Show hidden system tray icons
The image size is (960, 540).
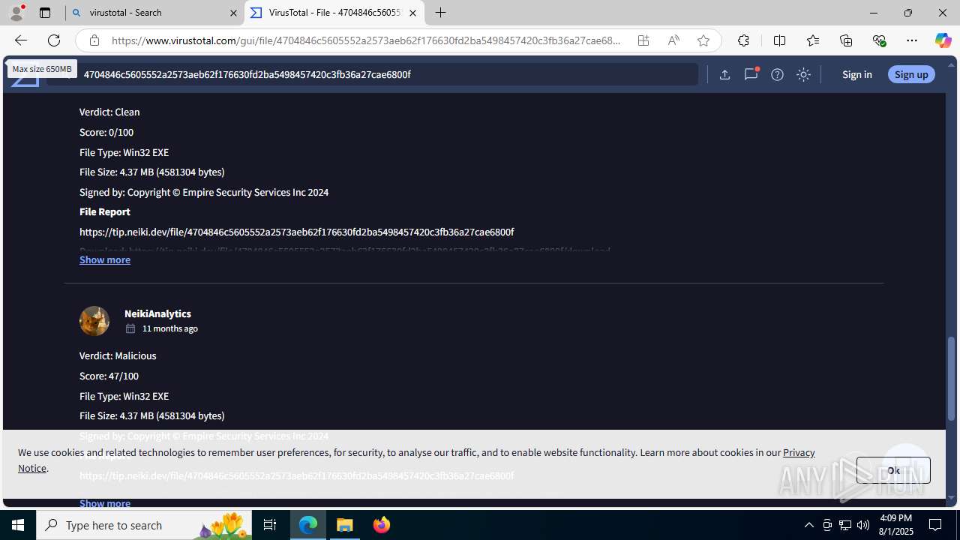(x=808, y=525)
